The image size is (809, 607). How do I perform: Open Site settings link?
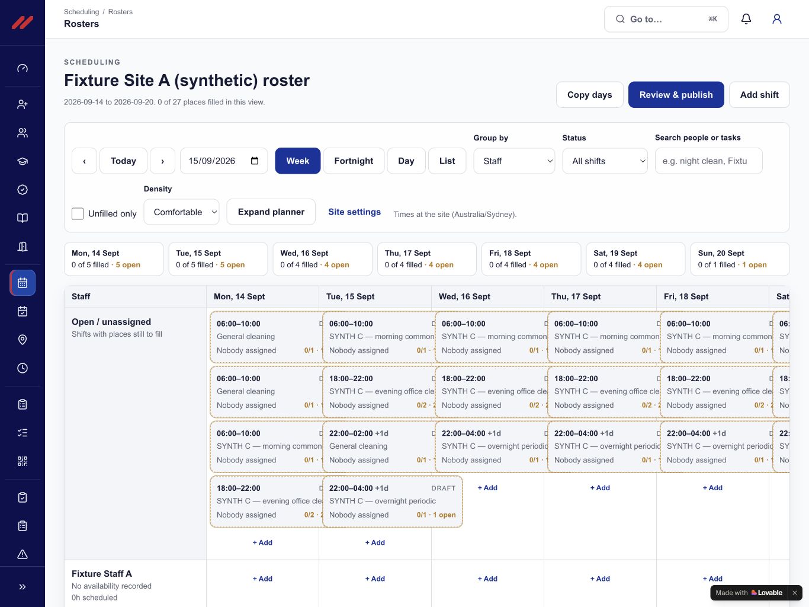tap(355, 212)
